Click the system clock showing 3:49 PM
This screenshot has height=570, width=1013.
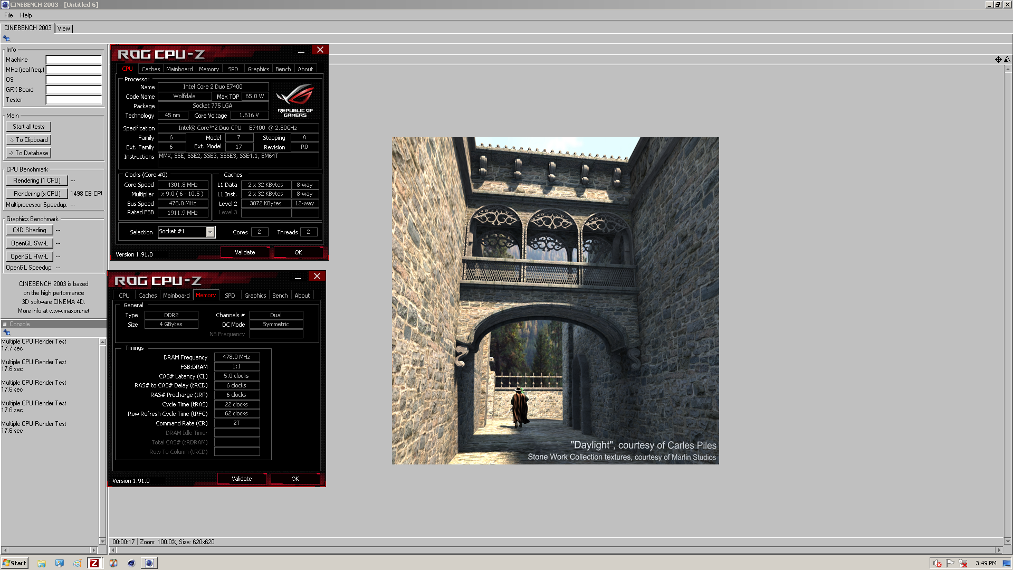pos(986,563)
